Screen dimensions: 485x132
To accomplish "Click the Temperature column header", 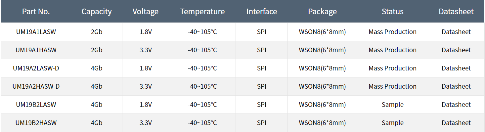I will 202,12.
